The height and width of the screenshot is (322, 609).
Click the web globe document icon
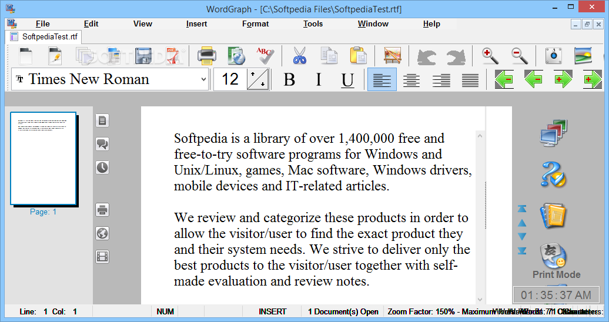pos(236,56)
